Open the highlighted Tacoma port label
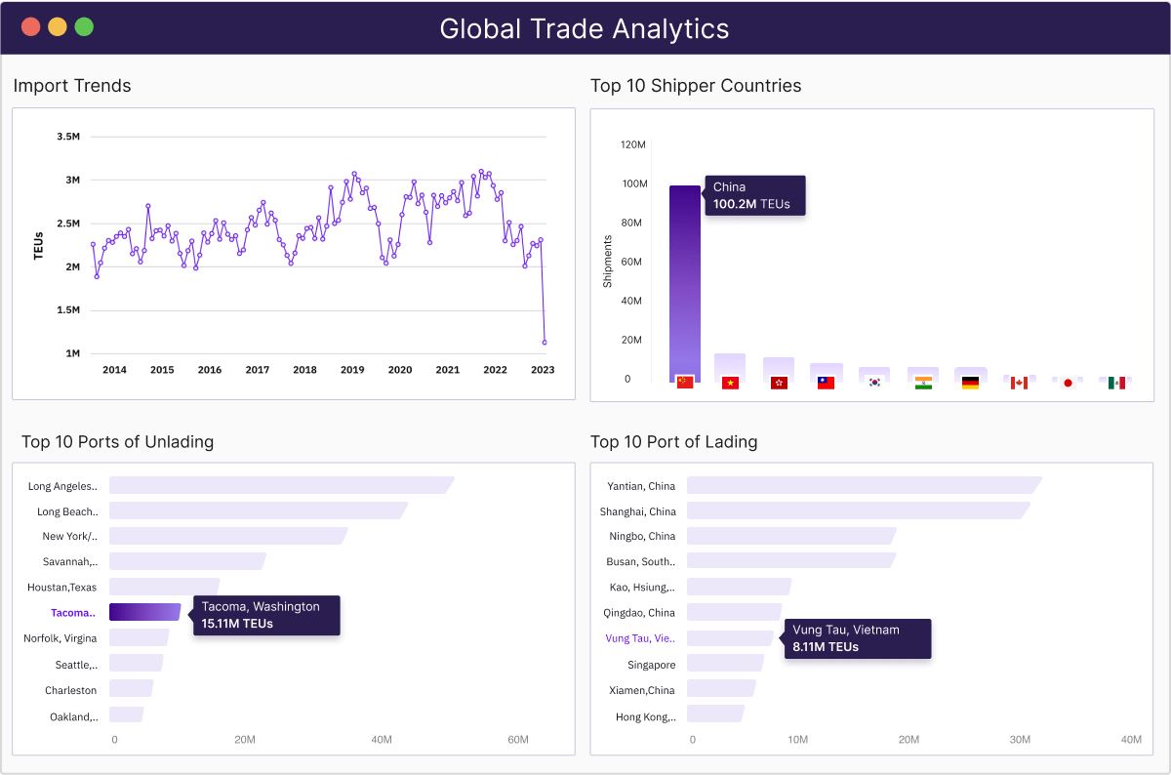 coord(72,612)
